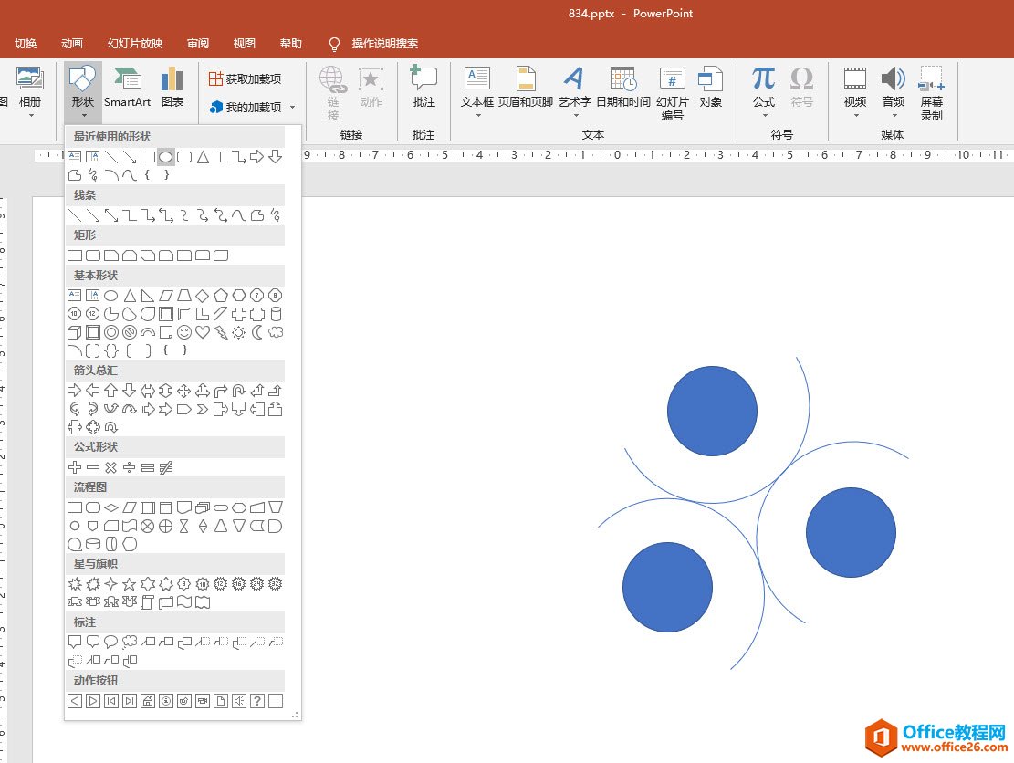Click the 操作说明搜索 search box
1014x763 pixels.
pos(384,44)
